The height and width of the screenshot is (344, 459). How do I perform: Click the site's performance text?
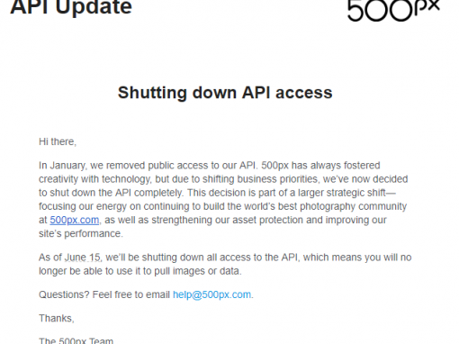pyautogui.click(x=81, y=233)
